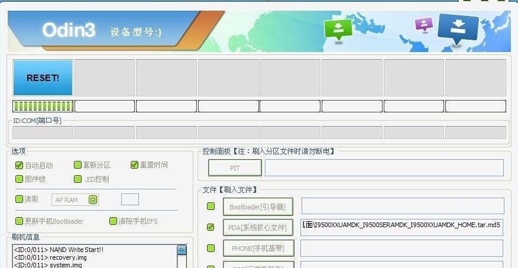Viewport: 518px width, 268px height.
Task: Check the 清除手机EFS option
Action: [113, 221]
